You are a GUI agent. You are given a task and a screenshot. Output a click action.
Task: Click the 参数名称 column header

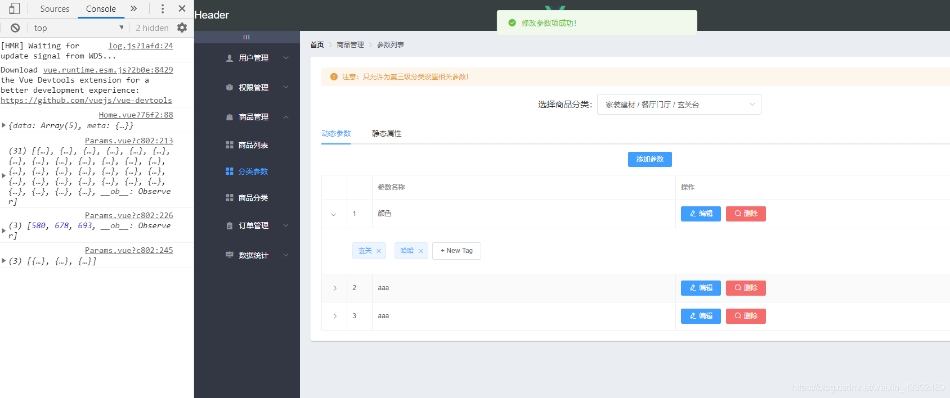pyautogui.click(x=391, y=187)
